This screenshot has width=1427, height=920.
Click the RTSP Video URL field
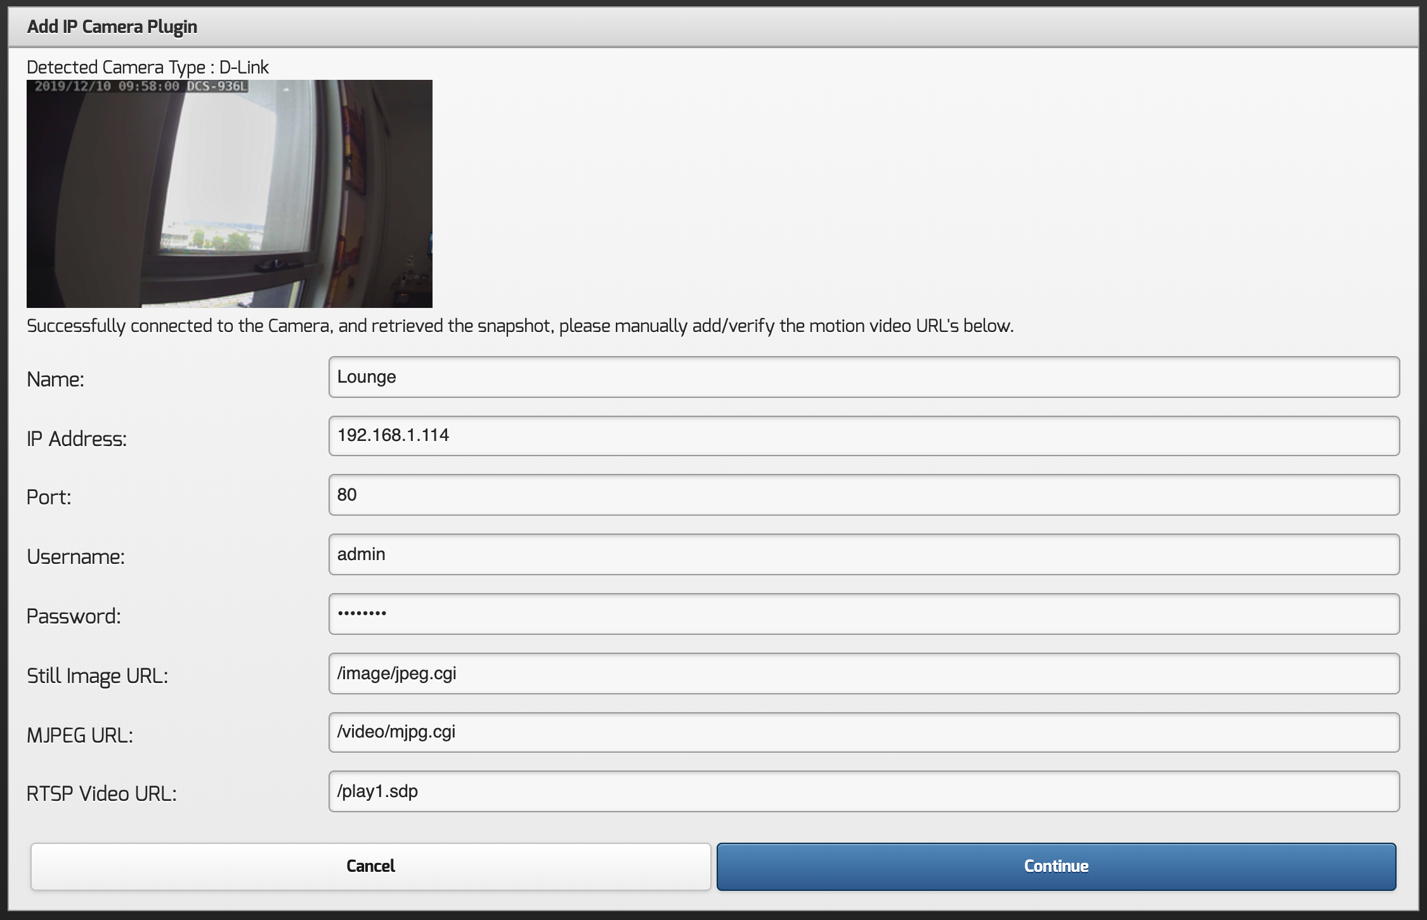coord(863,791)
